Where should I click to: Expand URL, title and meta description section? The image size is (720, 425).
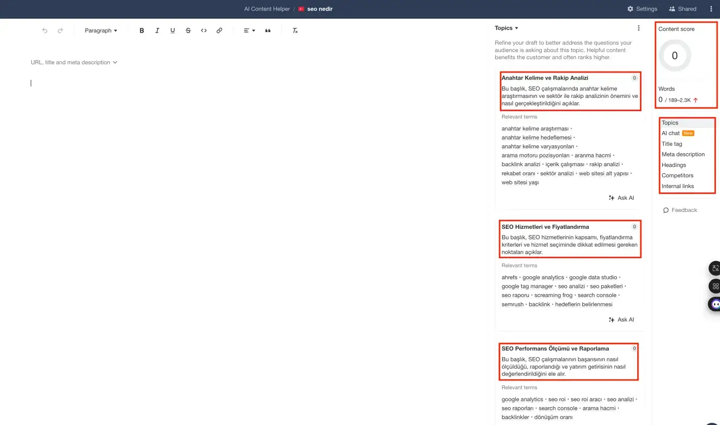click(74, 62)
